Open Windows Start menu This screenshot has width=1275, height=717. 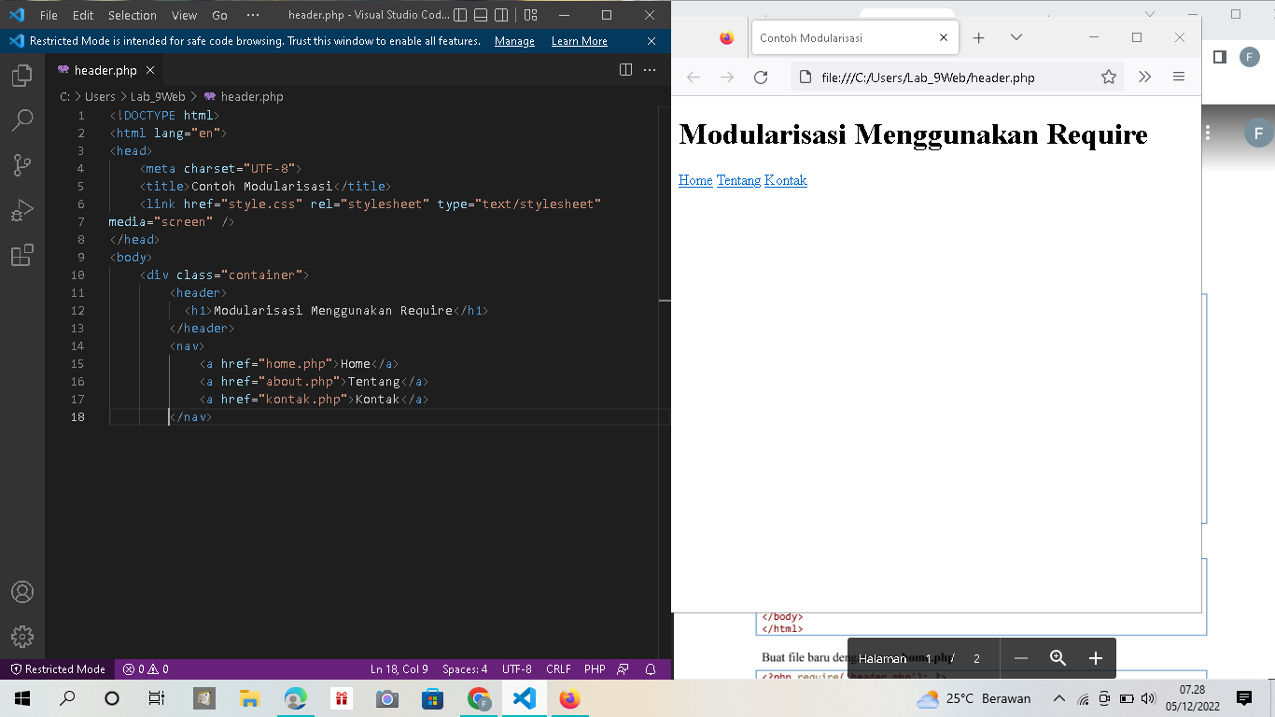(x=22, y=698)
